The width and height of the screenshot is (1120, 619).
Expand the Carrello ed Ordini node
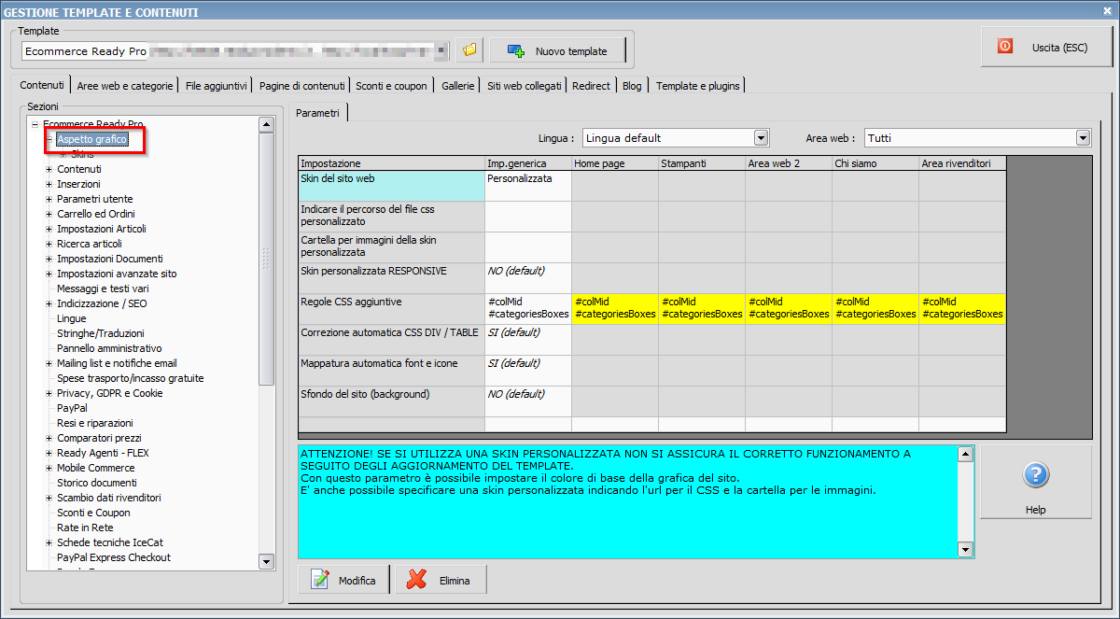[49, 214]
